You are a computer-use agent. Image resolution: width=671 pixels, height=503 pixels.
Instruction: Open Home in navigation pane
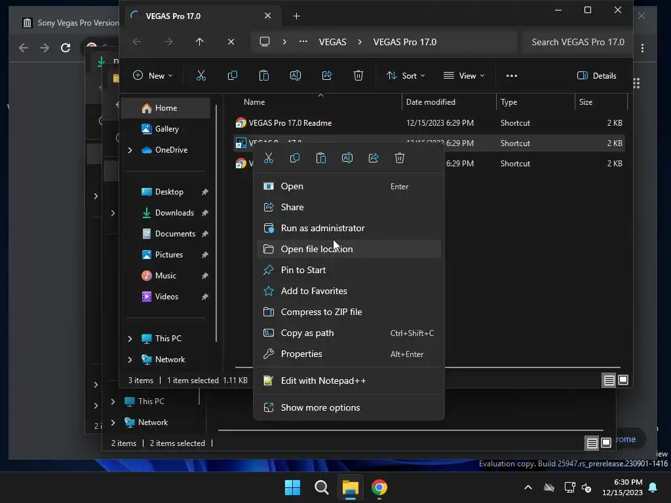pyautogui.click(x=166, y=108)
